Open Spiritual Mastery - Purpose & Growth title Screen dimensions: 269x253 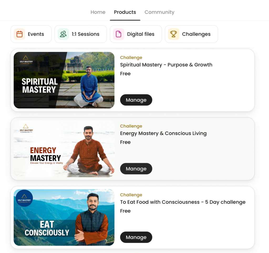(166, 65)
